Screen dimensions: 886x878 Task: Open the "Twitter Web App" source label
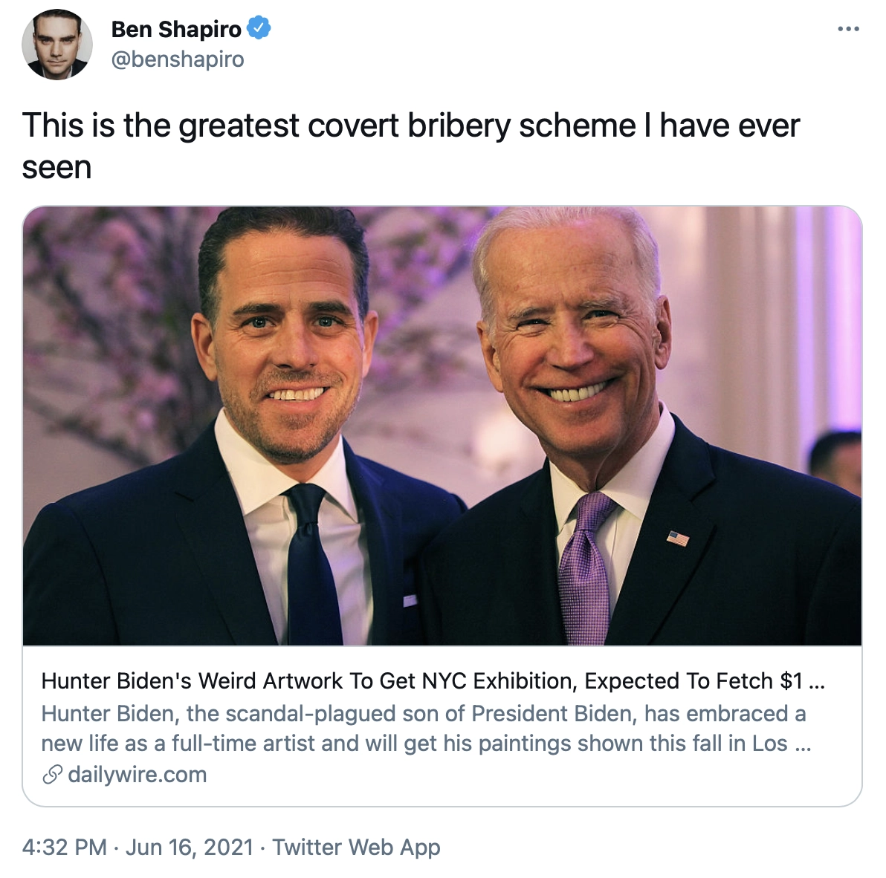pos(356,847)
